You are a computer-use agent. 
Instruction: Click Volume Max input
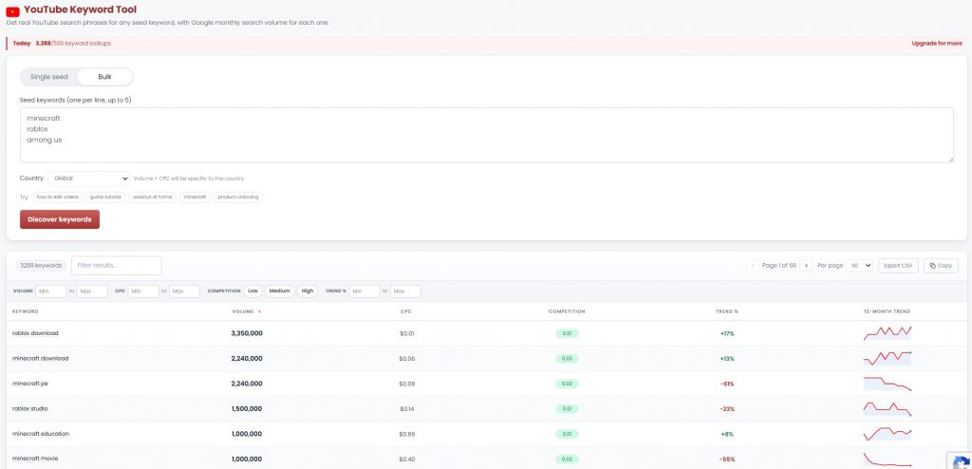pos(92,291)
